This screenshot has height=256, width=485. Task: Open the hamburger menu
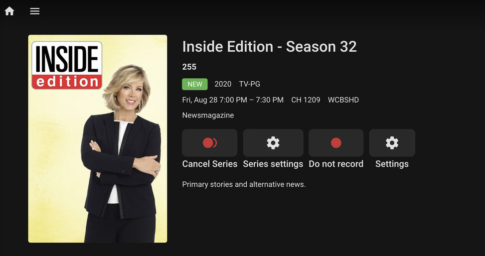click(x=35, y=11)
